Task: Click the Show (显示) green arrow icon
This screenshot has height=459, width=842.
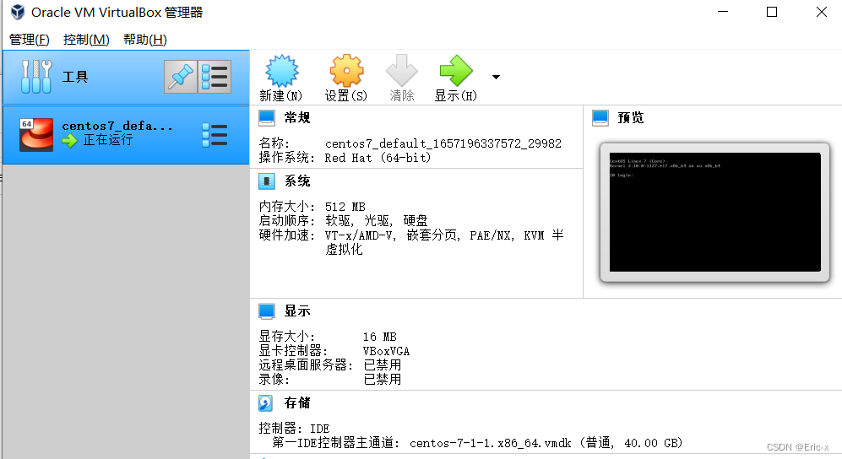Action: [x=456, y=70]
